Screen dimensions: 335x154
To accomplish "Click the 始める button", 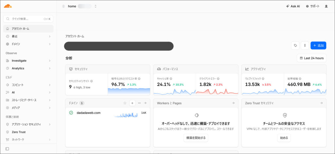I will click(x=284, y=138).
